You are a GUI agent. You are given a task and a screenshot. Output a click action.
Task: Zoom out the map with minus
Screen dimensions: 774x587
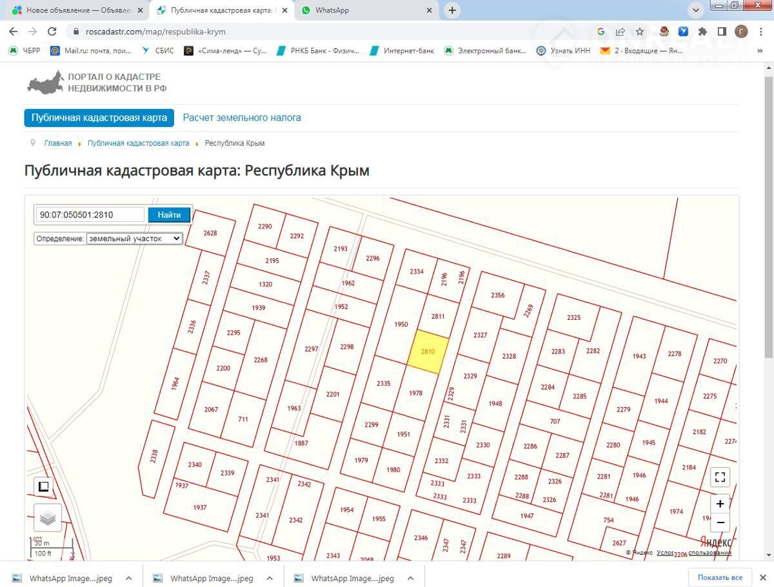click(720, 522)
